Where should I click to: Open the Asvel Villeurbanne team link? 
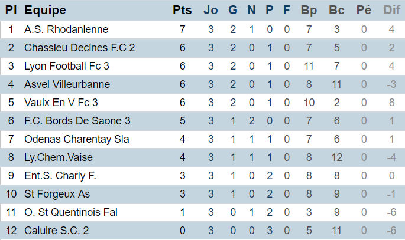click(x=67, y=84)
